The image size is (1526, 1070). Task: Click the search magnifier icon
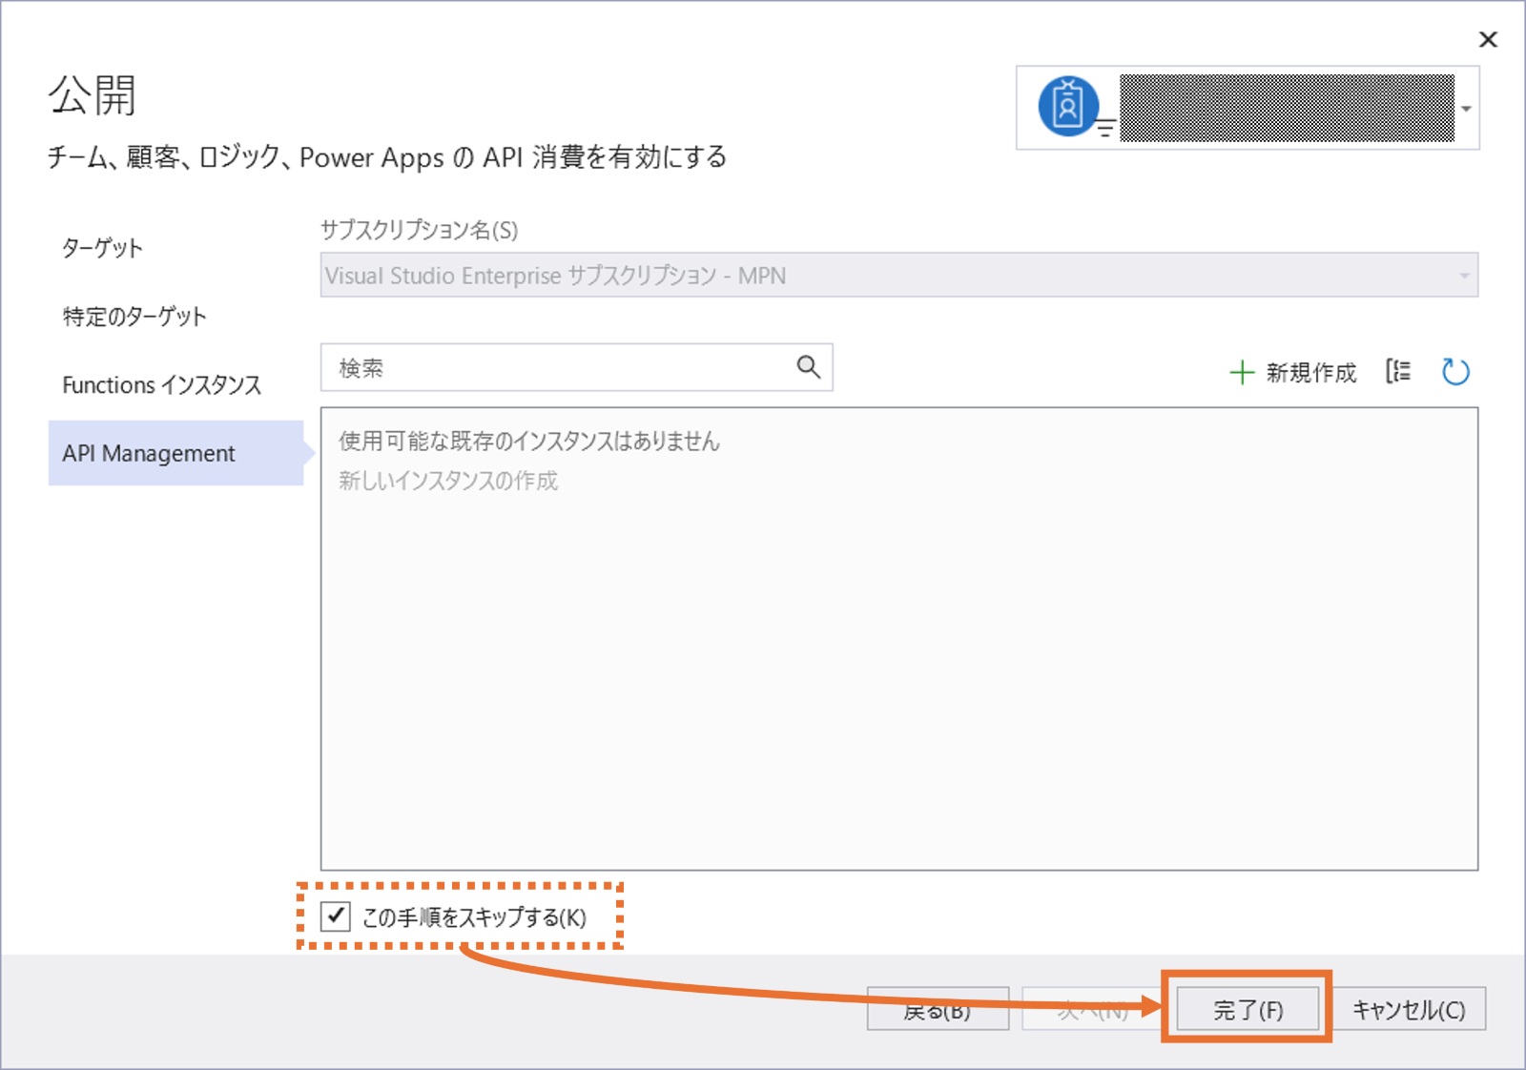click(x=808, y=367)
